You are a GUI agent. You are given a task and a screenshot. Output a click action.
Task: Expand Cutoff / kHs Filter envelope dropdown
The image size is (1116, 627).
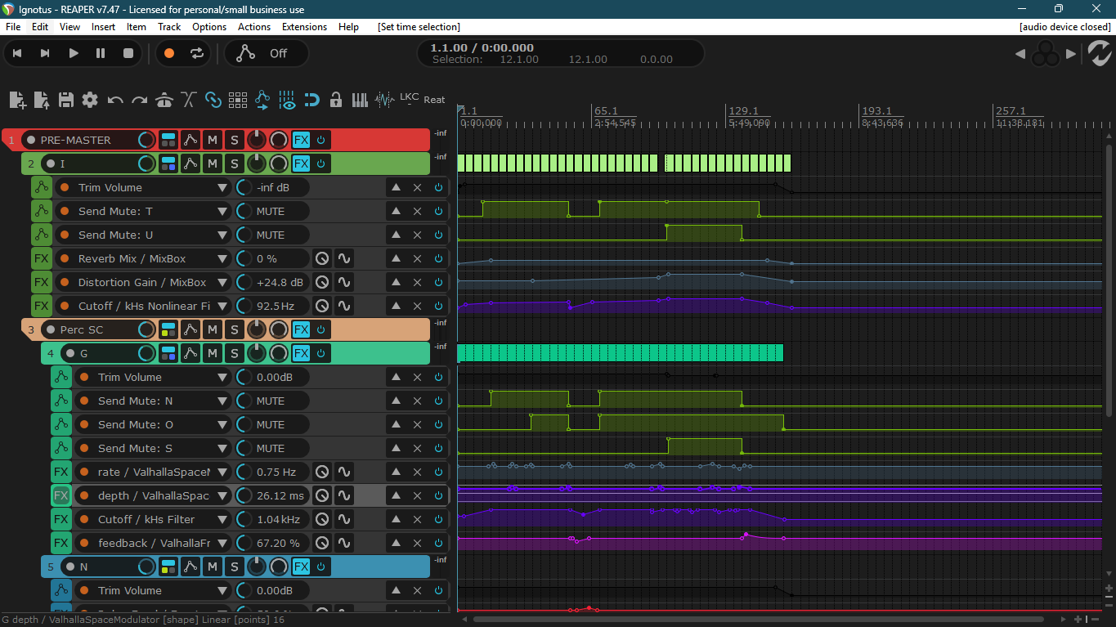coord(222,519)
